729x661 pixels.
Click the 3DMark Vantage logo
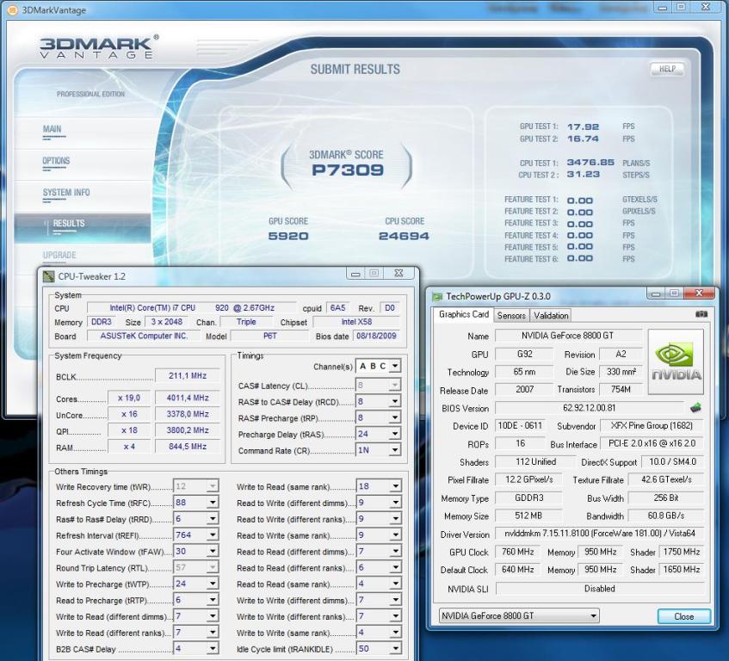point(99,47)
